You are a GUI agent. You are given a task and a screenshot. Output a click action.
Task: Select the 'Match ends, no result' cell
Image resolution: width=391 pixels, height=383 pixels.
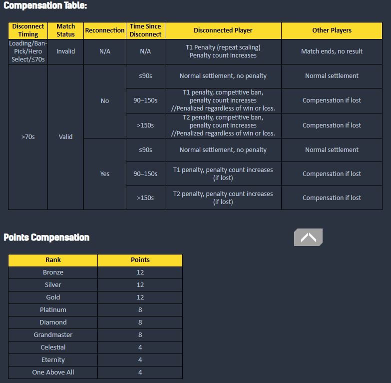click(332, 51)
